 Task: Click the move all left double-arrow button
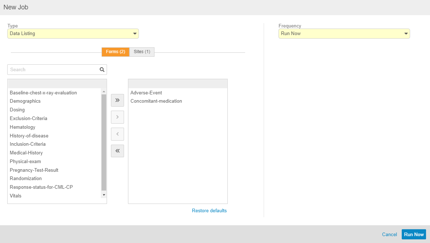pyautogui.click(x=117, y=151)
